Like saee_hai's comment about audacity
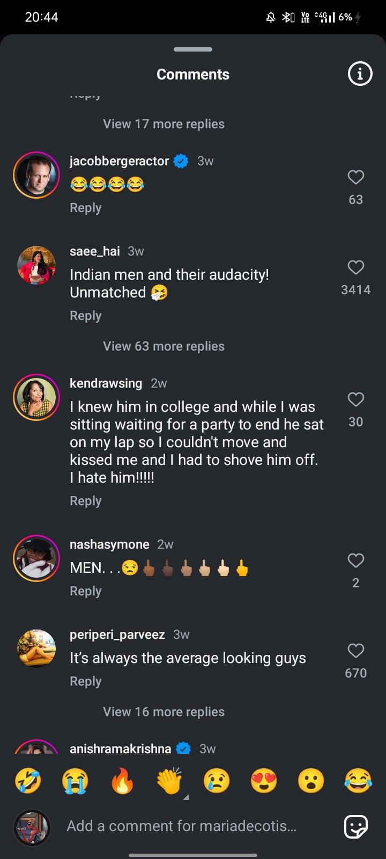 coord(355,267)
